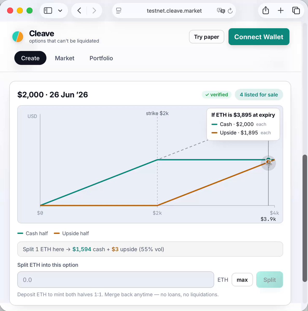Click the $2k x-axis label
Viewport: 308px width, 311px height.
157,213
